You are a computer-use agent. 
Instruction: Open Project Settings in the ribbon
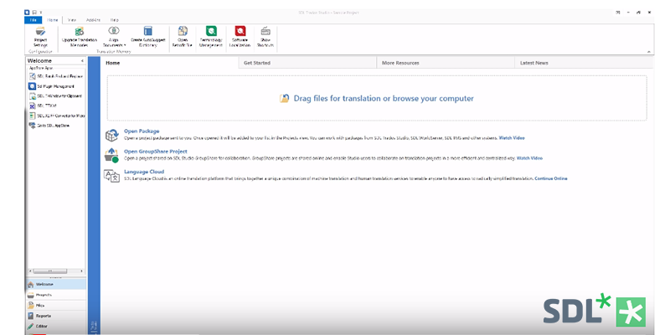tap(40, 33)
